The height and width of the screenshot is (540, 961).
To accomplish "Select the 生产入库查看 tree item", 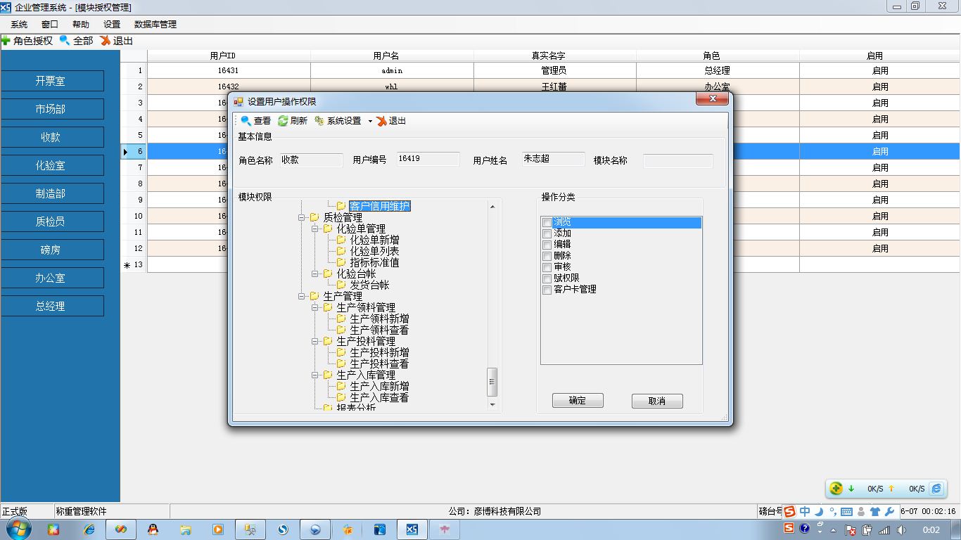I will point(379,397).
